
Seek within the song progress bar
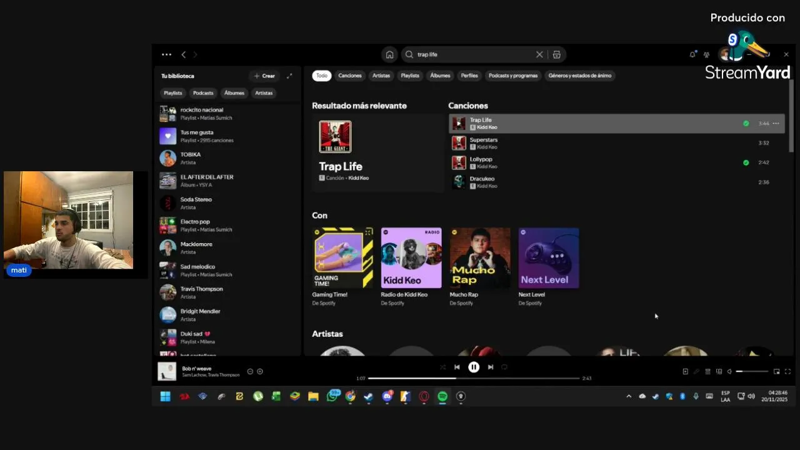click(474, 378)
